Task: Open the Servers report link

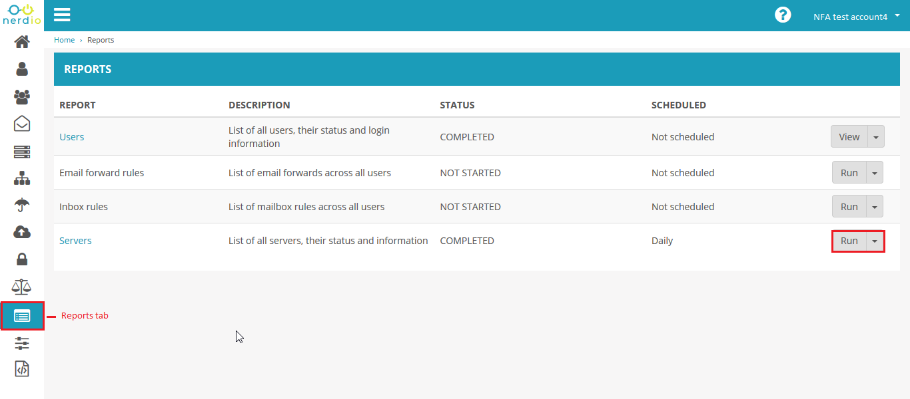Action: [75, 241]
